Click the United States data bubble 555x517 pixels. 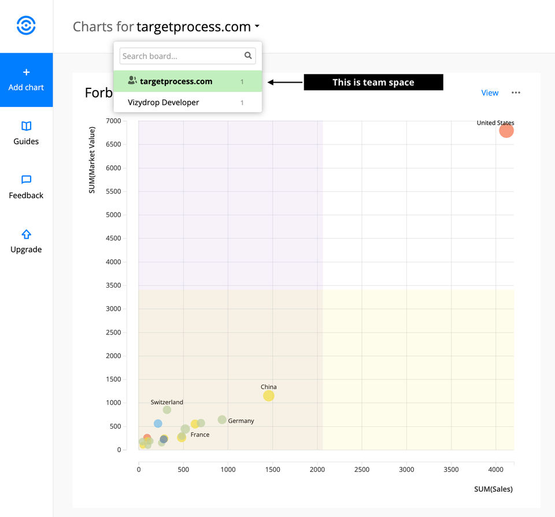(506, 131)
